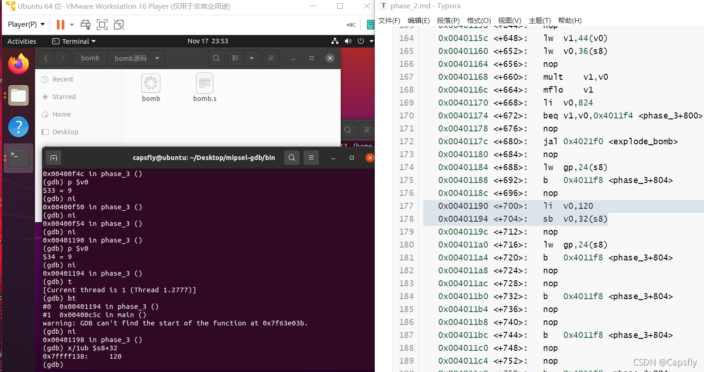Select the Terminal icon in the Ubuntu dock
The image size is (704, 372).
click(x=18, y=158)
